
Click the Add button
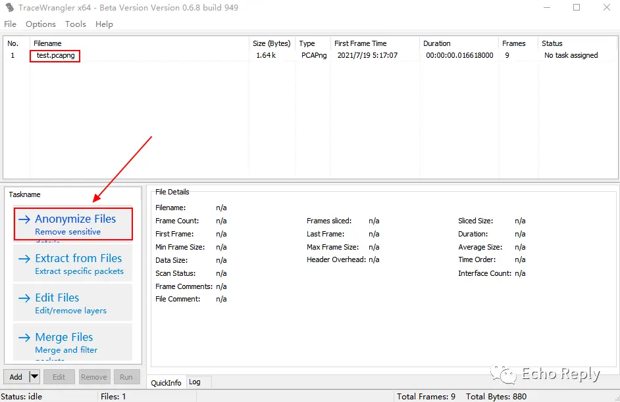pyautogui.click(x=16, y=377)
